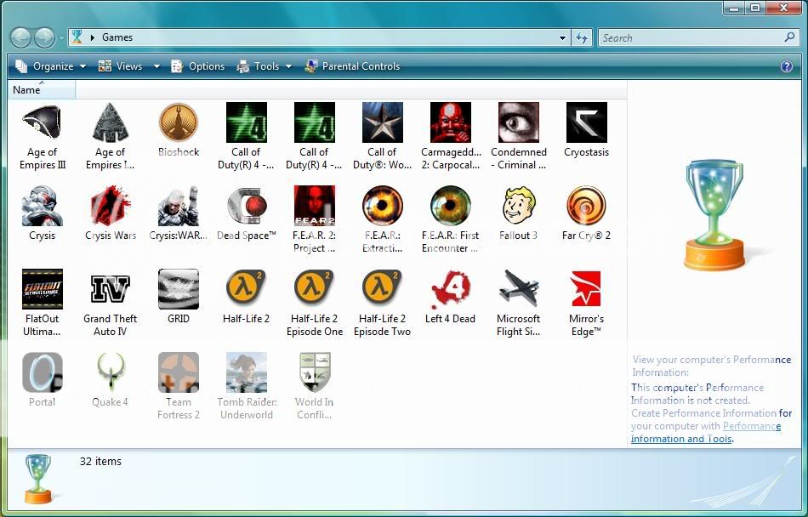Select the Carmageddon 2: Carpocalypse icon
The width and height of the screenshot is (808, 517).
tap(451, 122)
